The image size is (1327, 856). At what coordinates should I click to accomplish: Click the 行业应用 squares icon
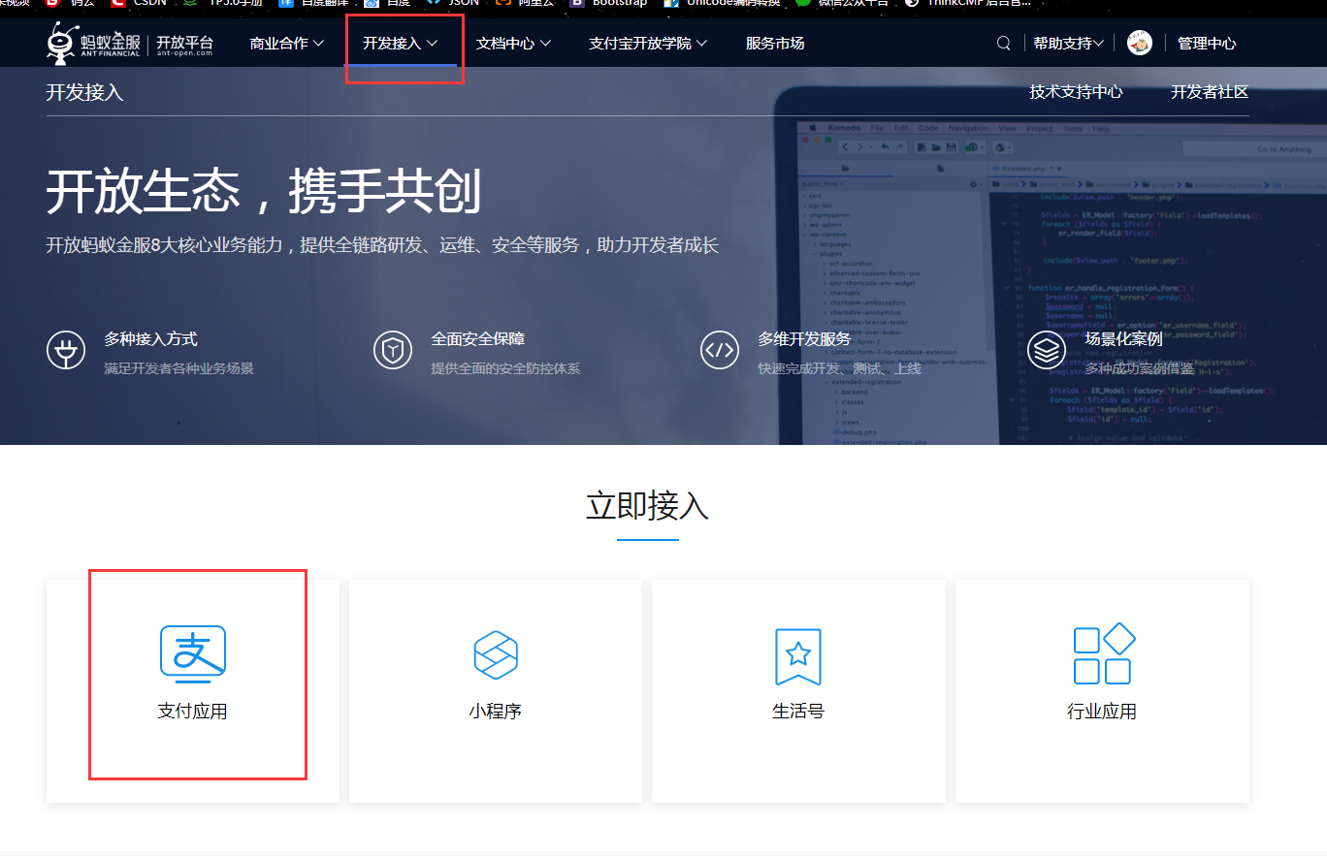pos(1104,654)
